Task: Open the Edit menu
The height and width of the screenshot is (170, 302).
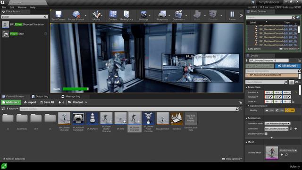Action: 12,8
